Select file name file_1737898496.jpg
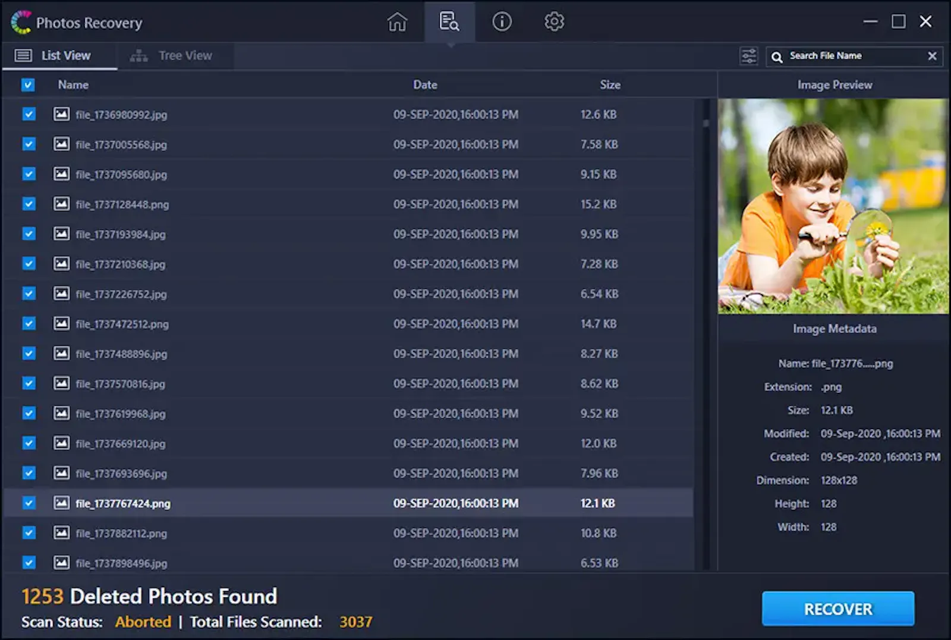 121,563
